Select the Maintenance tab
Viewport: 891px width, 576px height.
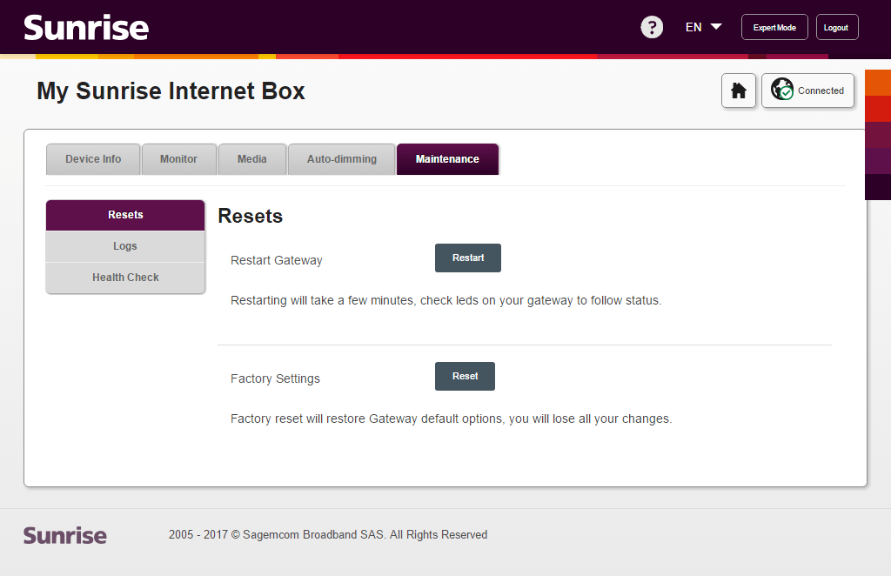click(447, 159)
